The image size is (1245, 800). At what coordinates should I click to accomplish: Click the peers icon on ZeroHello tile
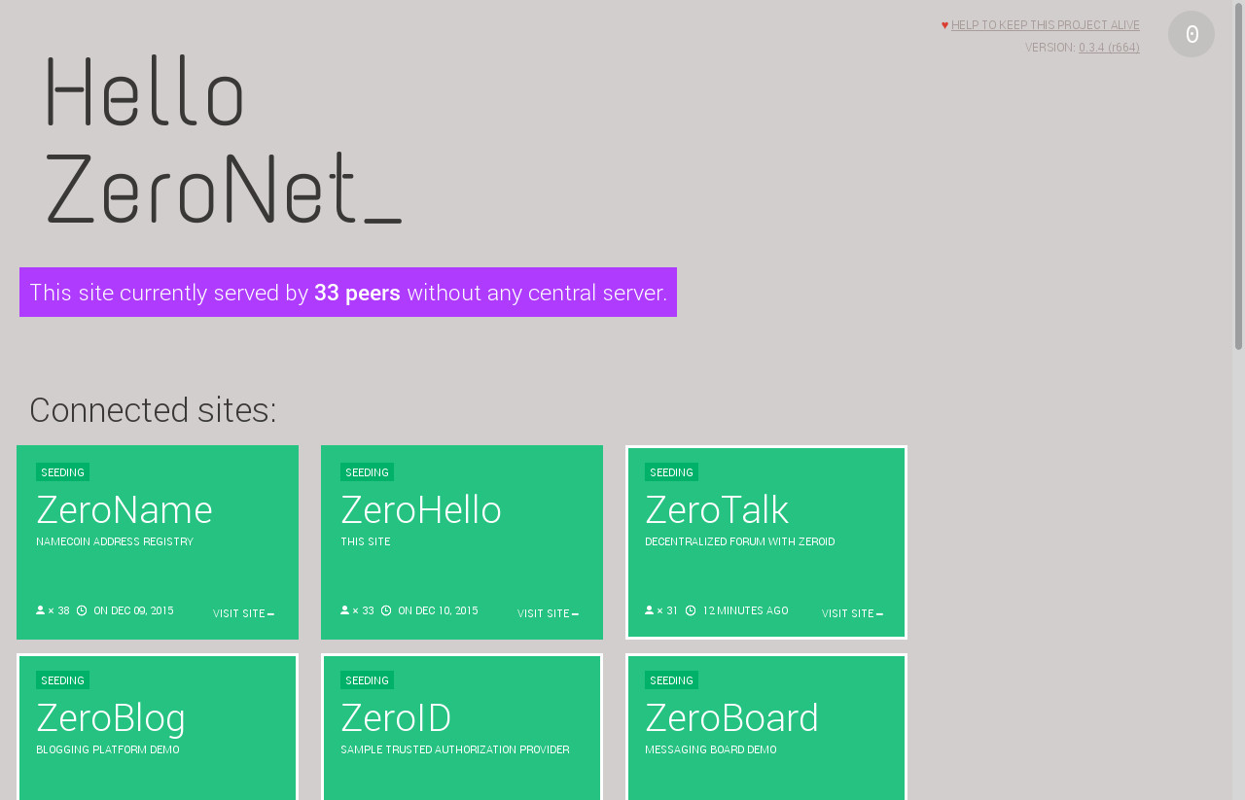coord(345,610)
